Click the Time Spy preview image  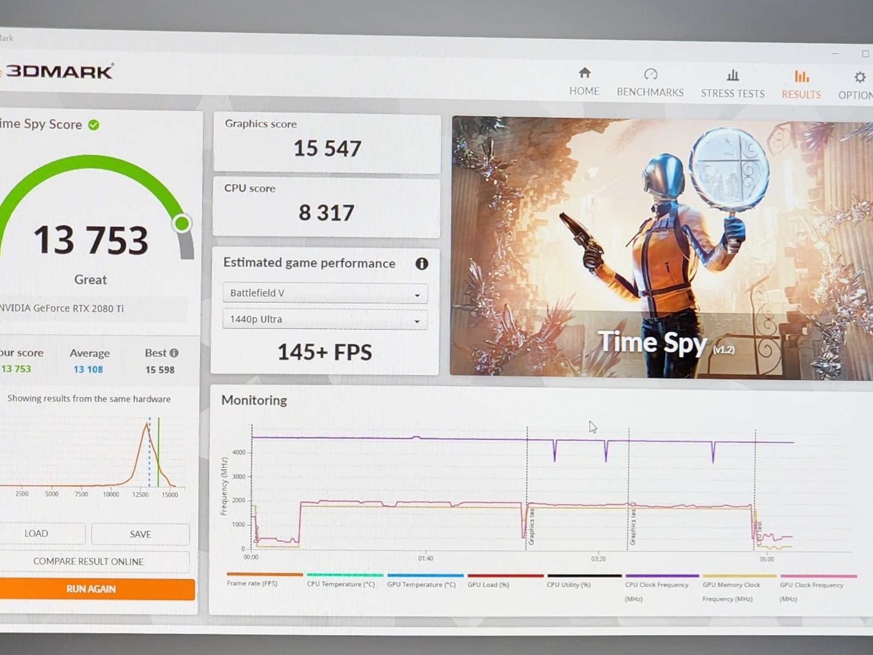click(662, 248)
